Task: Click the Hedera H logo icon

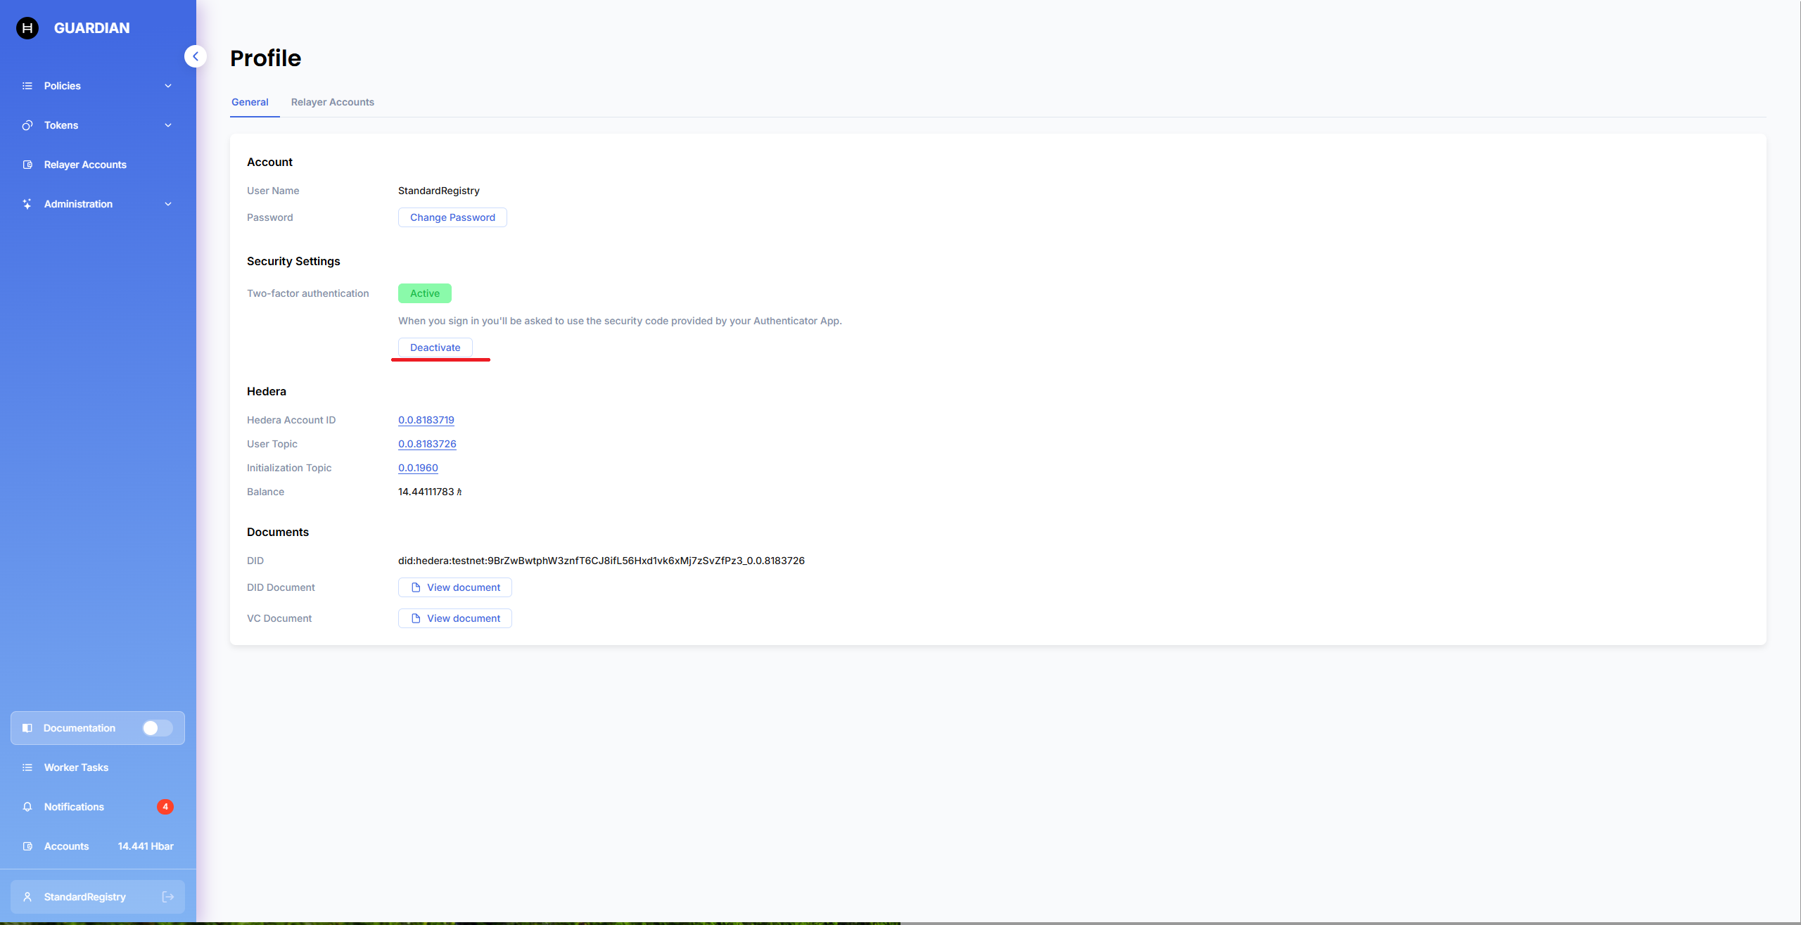Action: 27,28
